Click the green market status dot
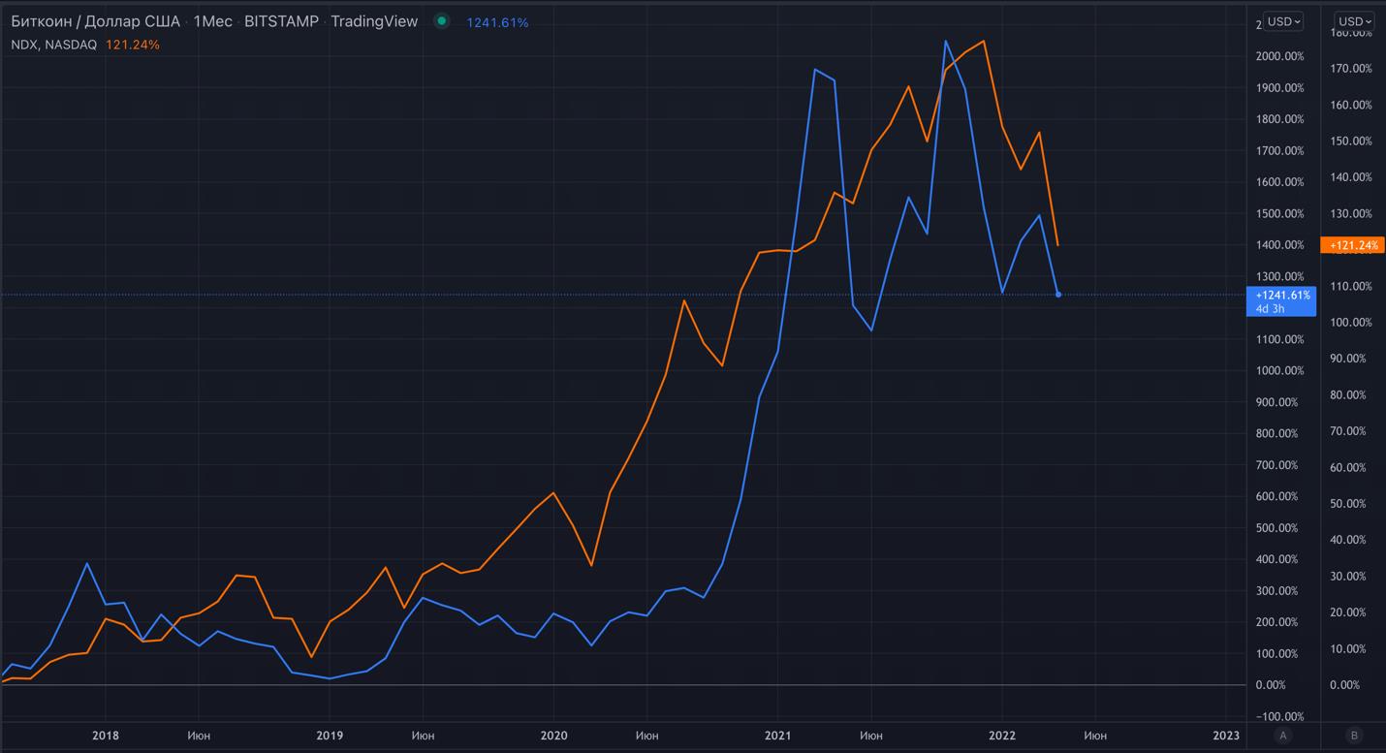Viewport: 1386px width, 753px height. pos(442,21)
